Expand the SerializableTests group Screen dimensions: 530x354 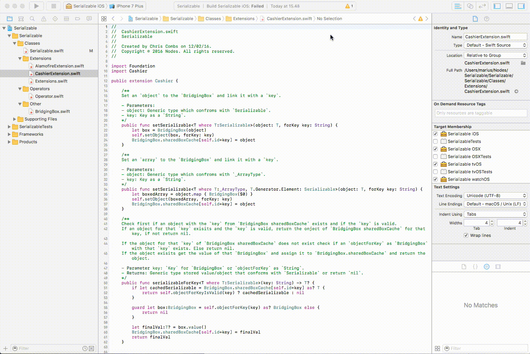(9, 127)
